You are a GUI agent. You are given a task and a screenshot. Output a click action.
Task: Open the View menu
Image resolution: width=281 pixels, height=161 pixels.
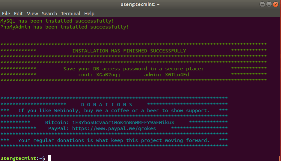32,14
